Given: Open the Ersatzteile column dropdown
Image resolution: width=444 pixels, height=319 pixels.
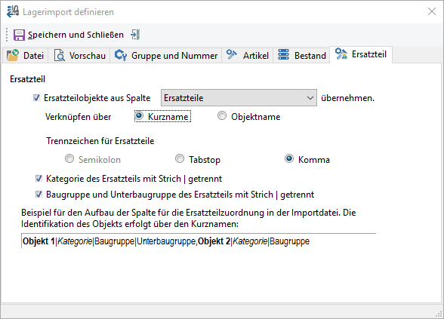Looking at the screenshot, I should [239, 98].
